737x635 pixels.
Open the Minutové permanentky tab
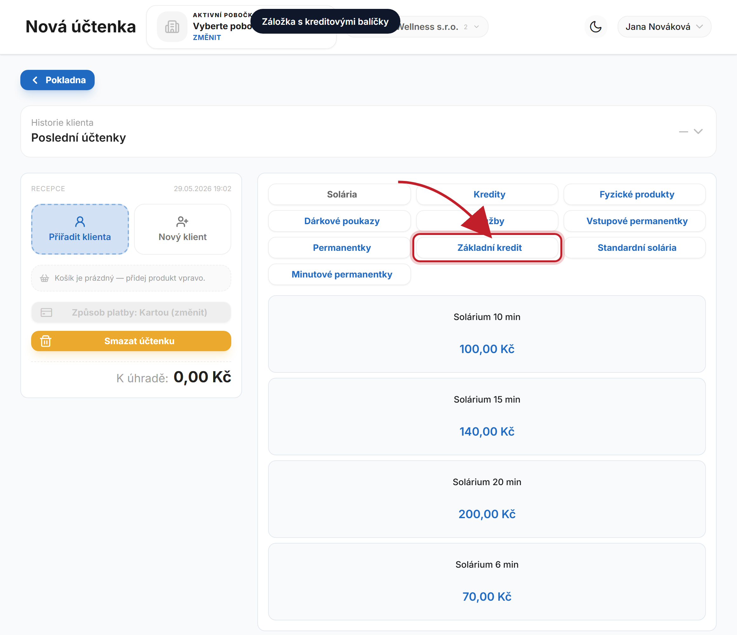(x=339, y=274)
